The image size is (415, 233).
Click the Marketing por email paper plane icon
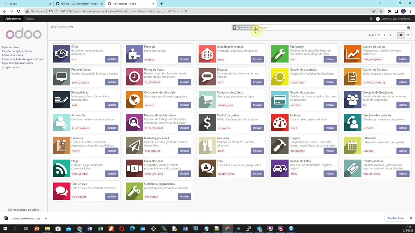[134, 145]
